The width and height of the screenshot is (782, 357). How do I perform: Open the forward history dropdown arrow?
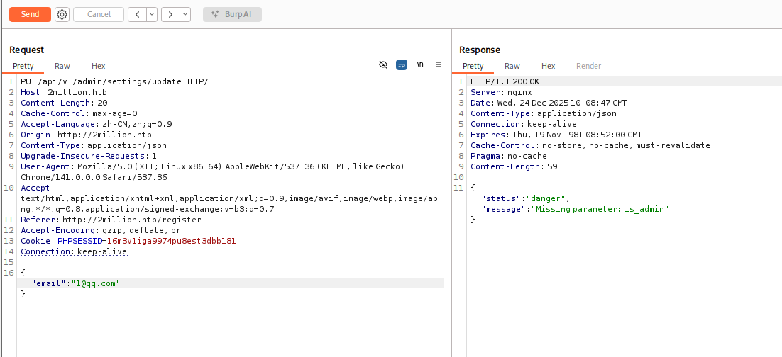coord(185,14)
